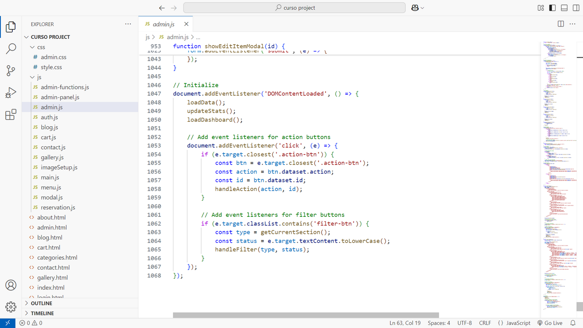Open blog.js file
Viewport: 583px width, 328px height.
(80, 127)
